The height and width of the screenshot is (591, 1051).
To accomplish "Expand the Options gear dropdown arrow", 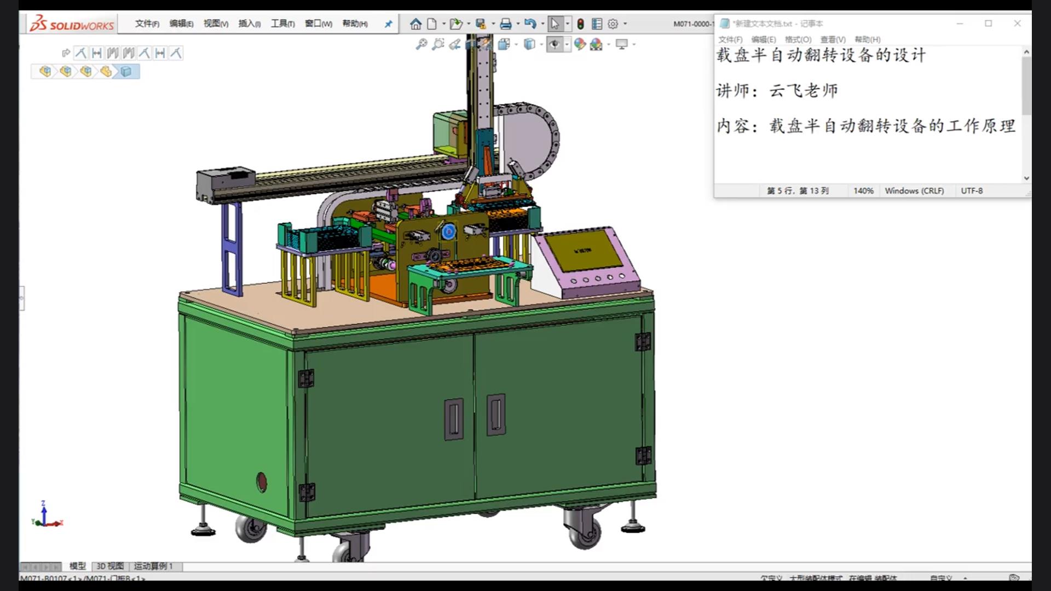I will (625, 24).
